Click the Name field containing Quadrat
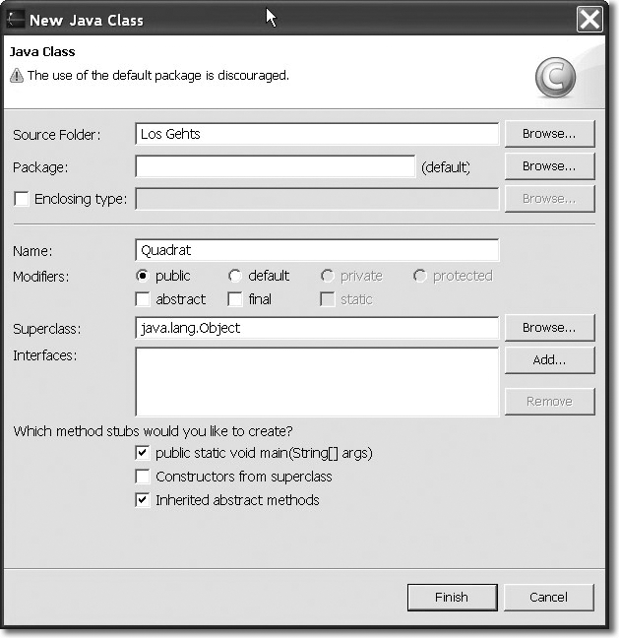Screen dimensions: 620x639 (316, 251)
